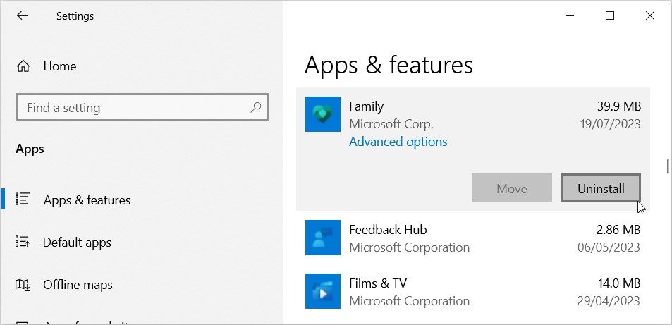
Task: Expand the Feedback Hub app entry
Action: pyautogui.click(x=472, y=238)
